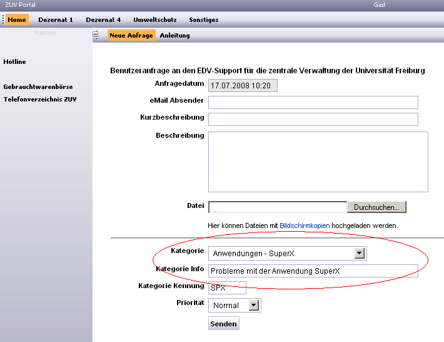Open the Priorität dropdown showing Normal

pos(253,306)
